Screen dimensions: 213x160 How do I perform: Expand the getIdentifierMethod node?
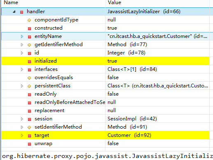22,45
